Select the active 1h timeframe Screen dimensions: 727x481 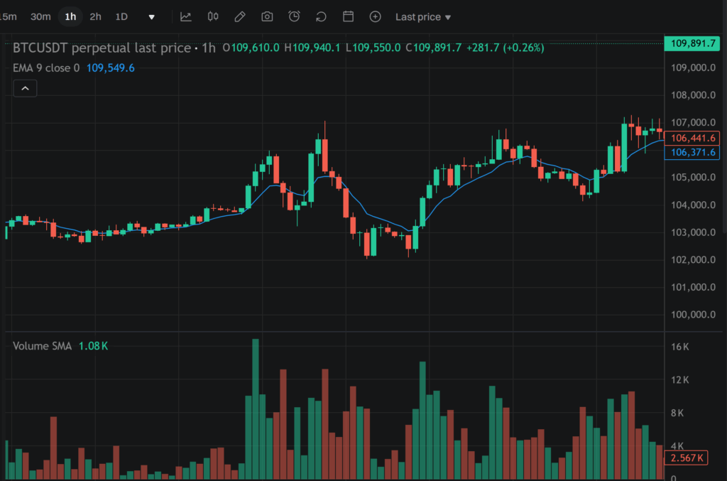click(x=70, y=16)
